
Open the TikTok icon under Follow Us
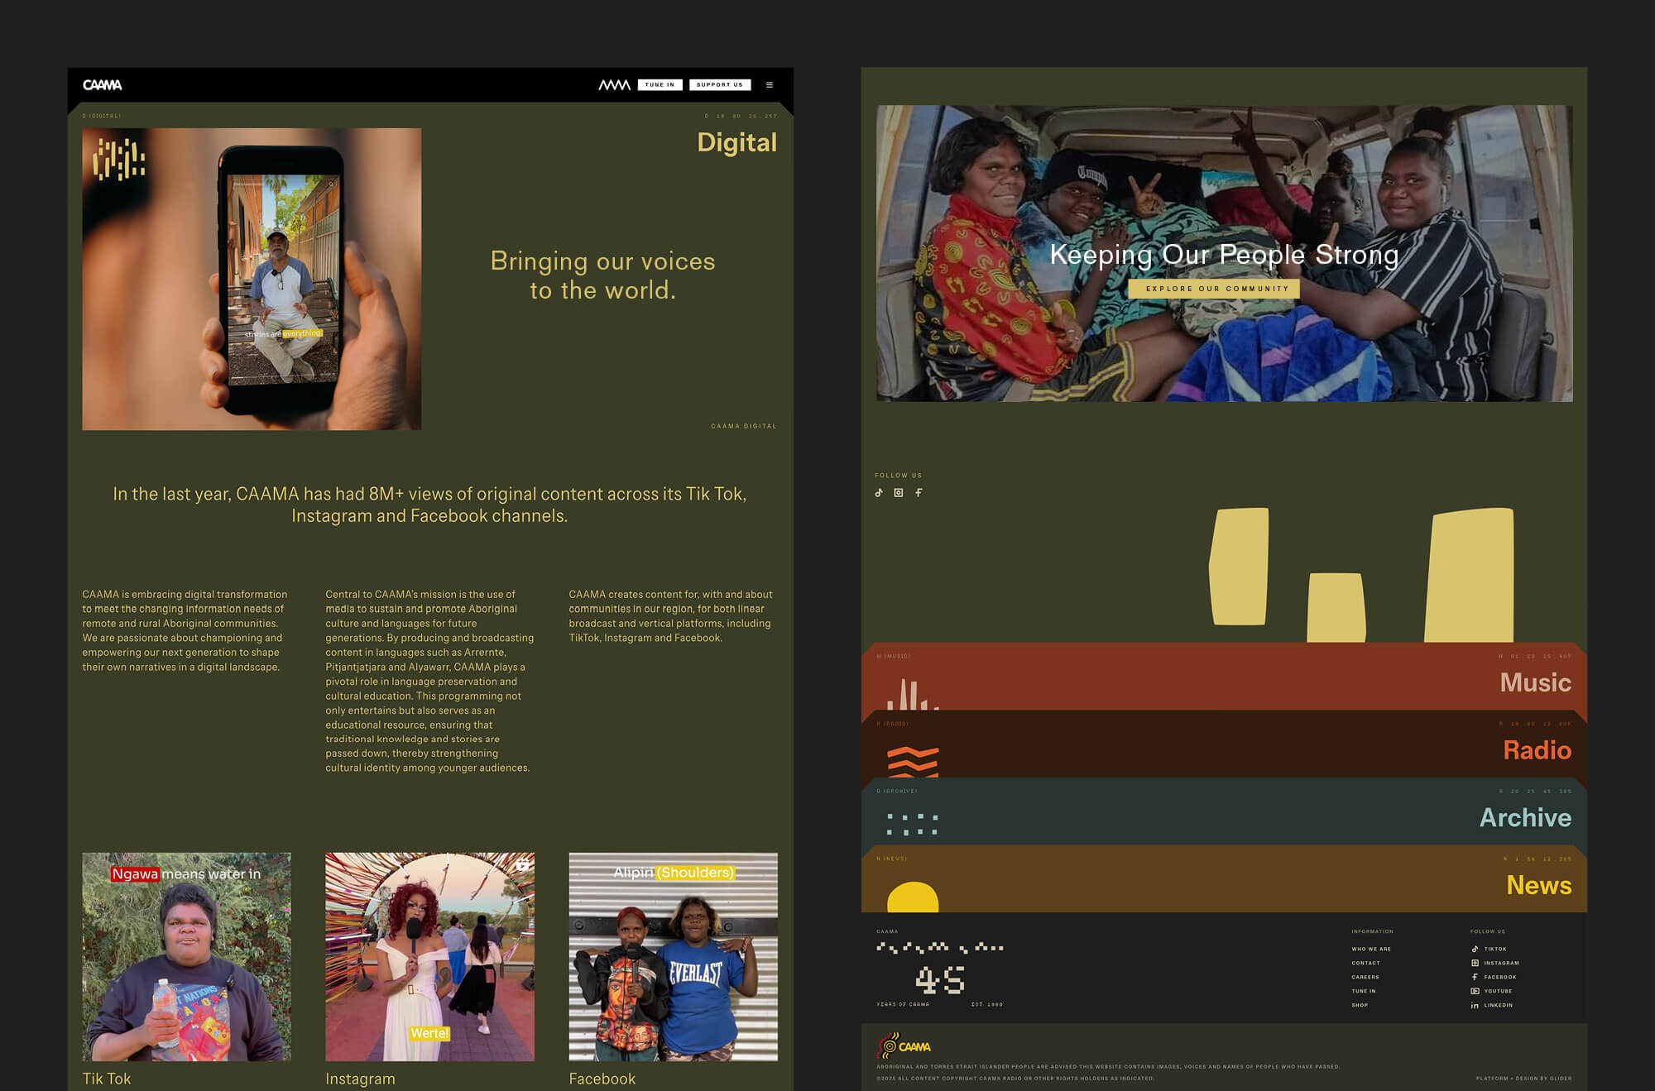click(879, 492)
